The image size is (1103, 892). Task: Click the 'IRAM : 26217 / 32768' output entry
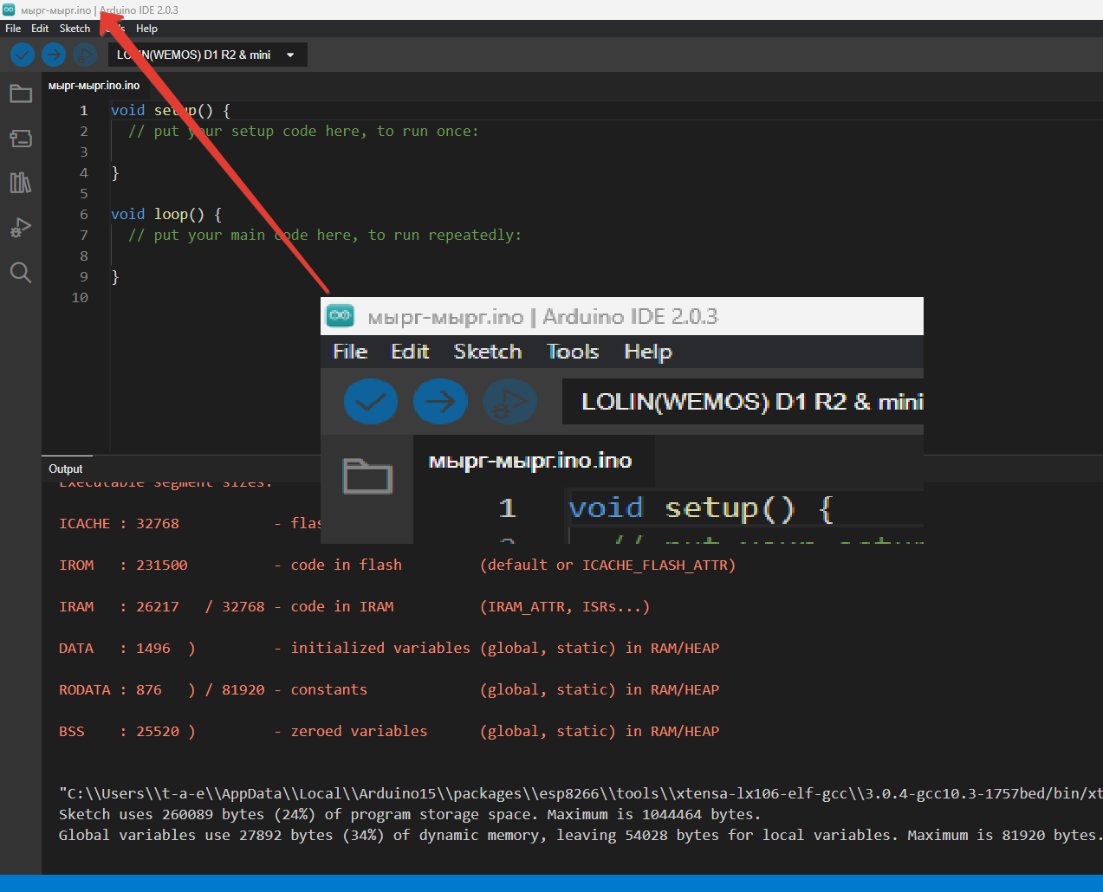[x=161, y=606]
